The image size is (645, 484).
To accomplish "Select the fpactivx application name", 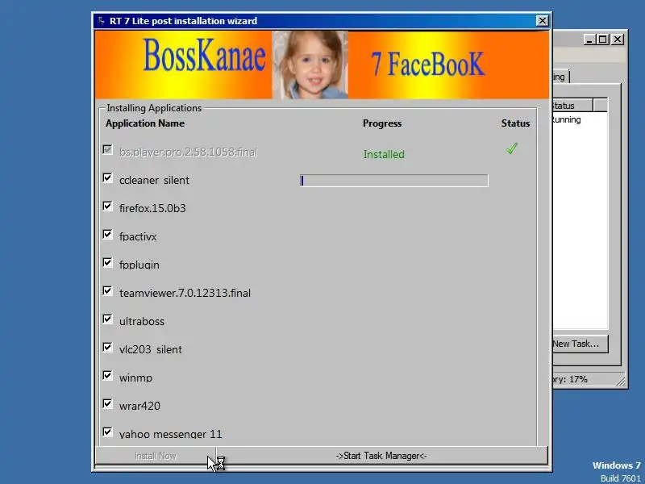I will (138, 236).
